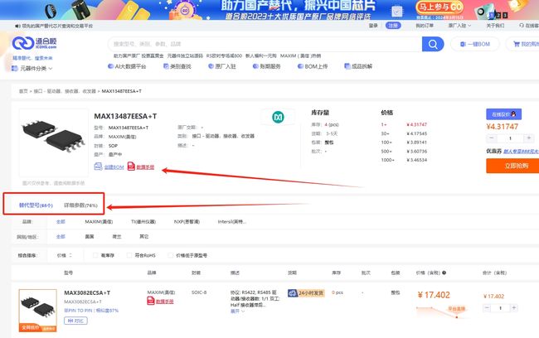Viewport: 539px width, 338px height.
Task: Open 数据手册 link in MAX3082ECSA+T row
Action: 165,302
